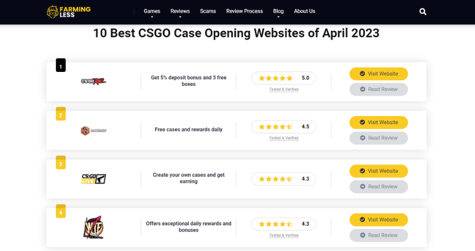
Task: Click the '10 Best CSGO Case Opening Websites' heading
Action: (x=236, y=33)
